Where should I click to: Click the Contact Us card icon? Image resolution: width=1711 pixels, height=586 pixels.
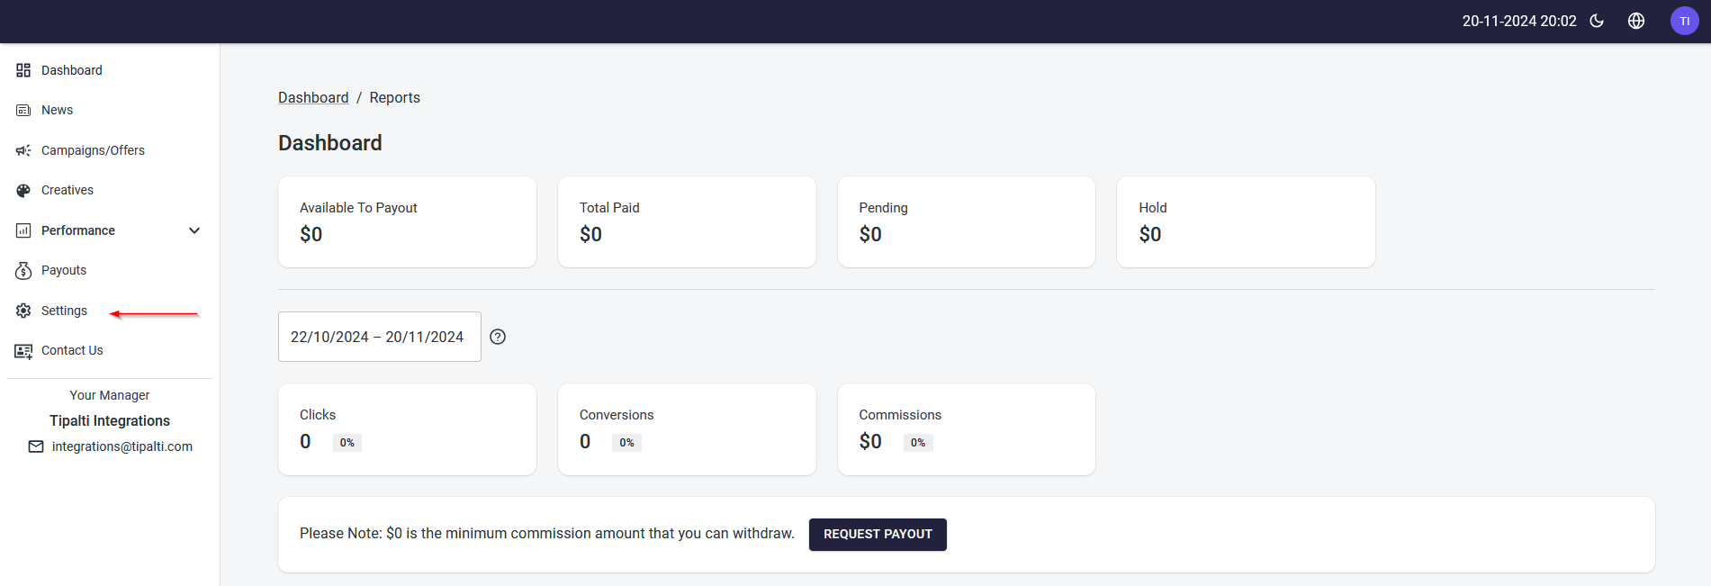coord(23,351)
